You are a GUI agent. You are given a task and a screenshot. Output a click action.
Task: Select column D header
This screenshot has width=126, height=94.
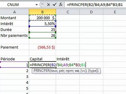91,12
